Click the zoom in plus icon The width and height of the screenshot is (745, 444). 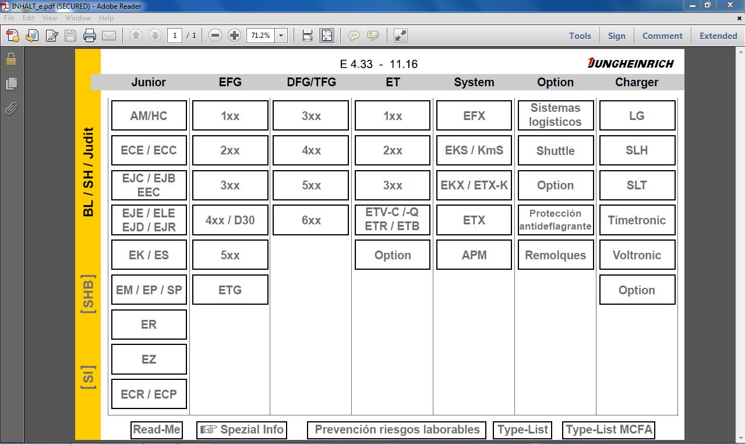click(234, 36)
